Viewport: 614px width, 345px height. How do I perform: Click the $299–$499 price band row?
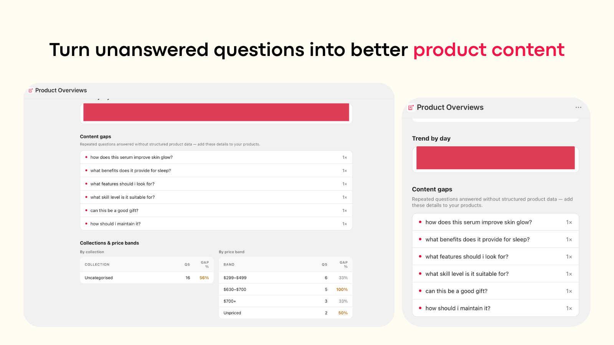coord(286,278)
